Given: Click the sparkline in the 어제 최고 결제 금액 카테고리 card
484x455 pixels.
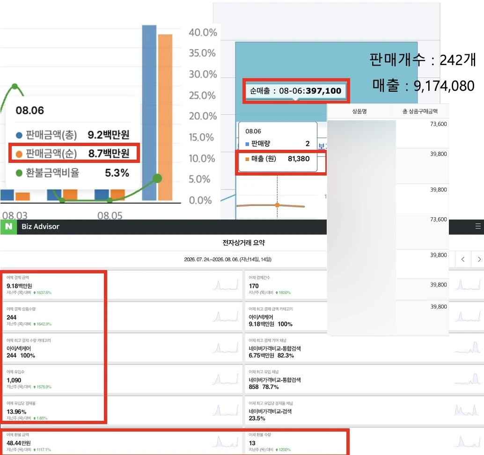Looking at the screenshot, I should tap(468, 316).
